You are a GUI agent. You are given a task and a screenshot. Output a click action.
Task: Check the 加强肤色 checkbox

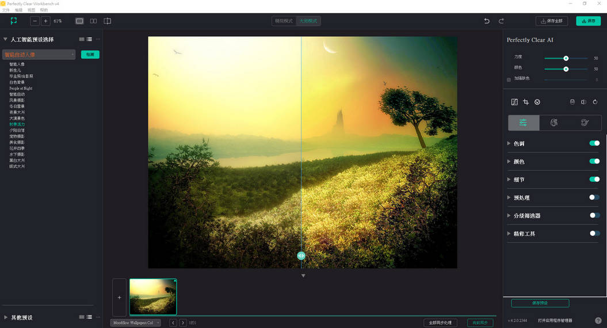coord(509,79)
